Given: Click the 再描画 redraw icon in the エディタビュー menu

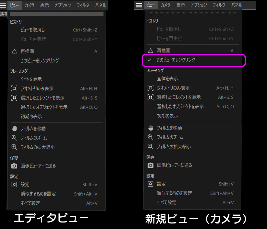Looking at the screenshot, I should point(14,51).
